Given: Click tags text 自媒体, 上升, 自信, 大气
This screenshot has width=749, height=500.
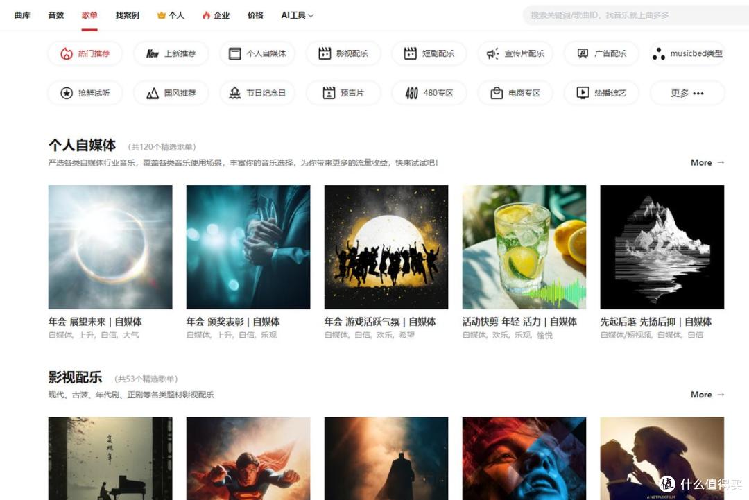Looking at the screenshot, I should [94, 335].
